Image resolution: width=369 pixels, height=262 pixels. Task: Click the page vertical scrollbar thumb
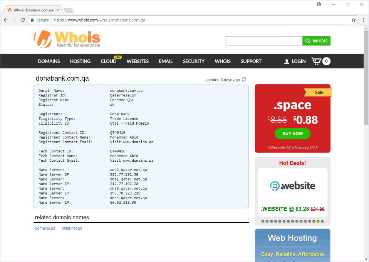[366, 78]
